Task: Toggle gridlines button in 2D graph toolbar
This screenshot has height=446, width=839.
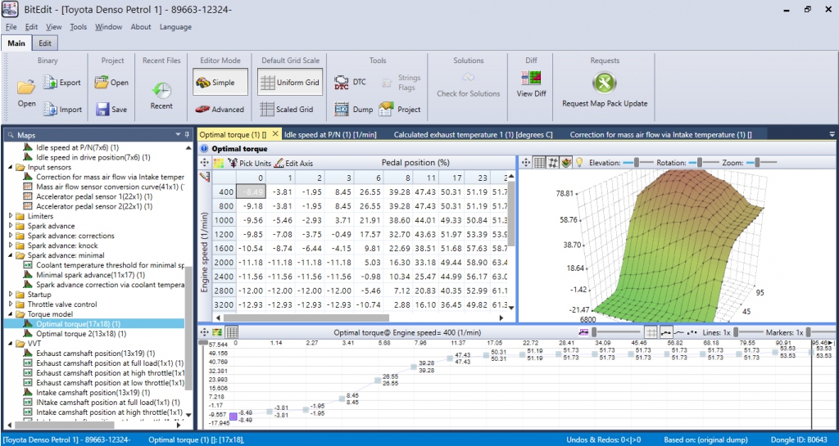Action: click(651, 332)
